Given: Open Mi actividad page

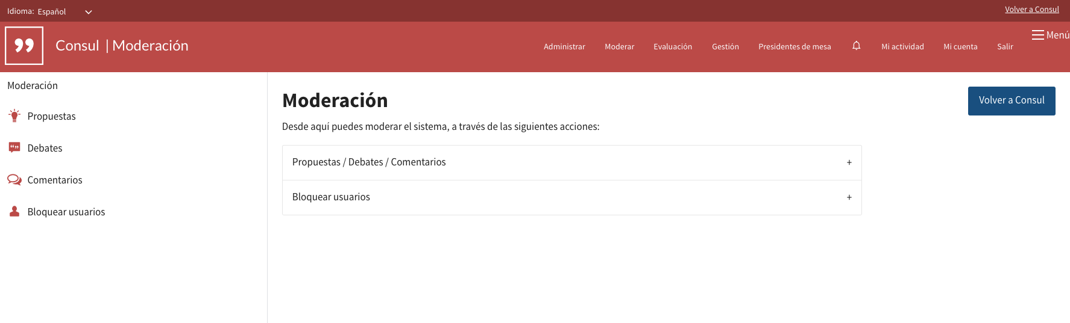Looking at the screenshot, I should coord(902,46).
